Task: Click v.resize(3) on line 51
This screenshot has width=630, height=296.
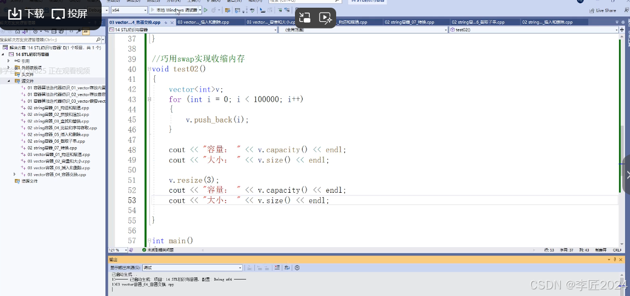Action: 194,180
